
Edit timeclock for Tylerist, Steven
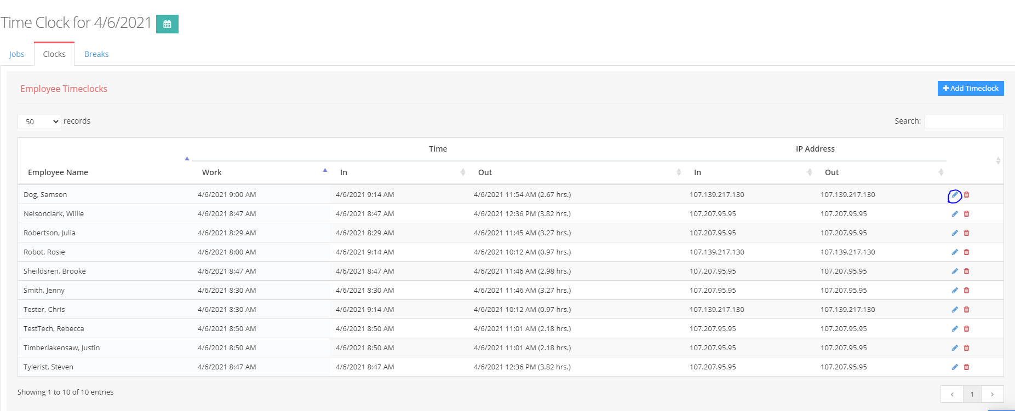coord(955,367)
